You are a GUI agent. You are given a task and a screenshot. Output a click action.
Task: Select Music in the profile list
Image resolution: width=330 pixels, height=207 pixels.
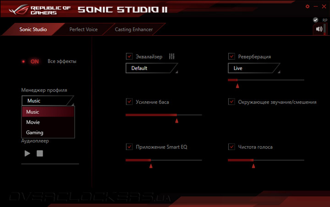tap(48, 112)
